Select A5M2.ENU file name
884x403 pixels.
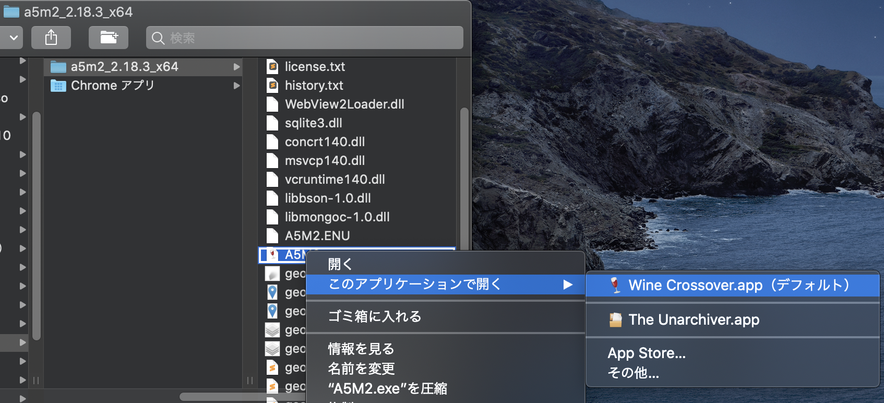(317, 236)
